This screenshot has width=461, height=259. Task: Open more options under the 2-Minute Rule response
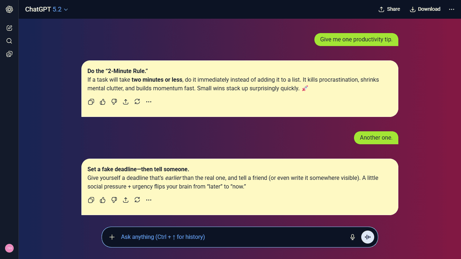[149, 102]
